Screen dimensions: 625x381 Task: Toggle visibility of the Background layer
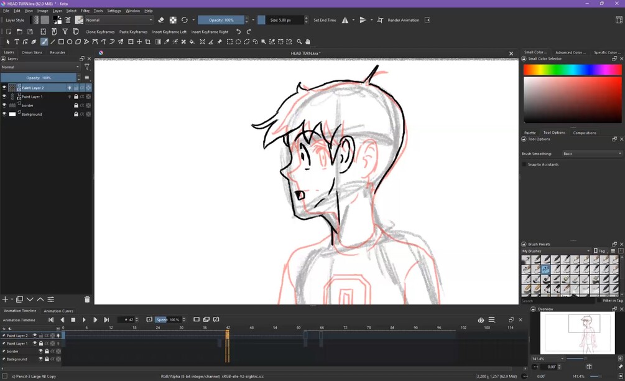[4, 114]
